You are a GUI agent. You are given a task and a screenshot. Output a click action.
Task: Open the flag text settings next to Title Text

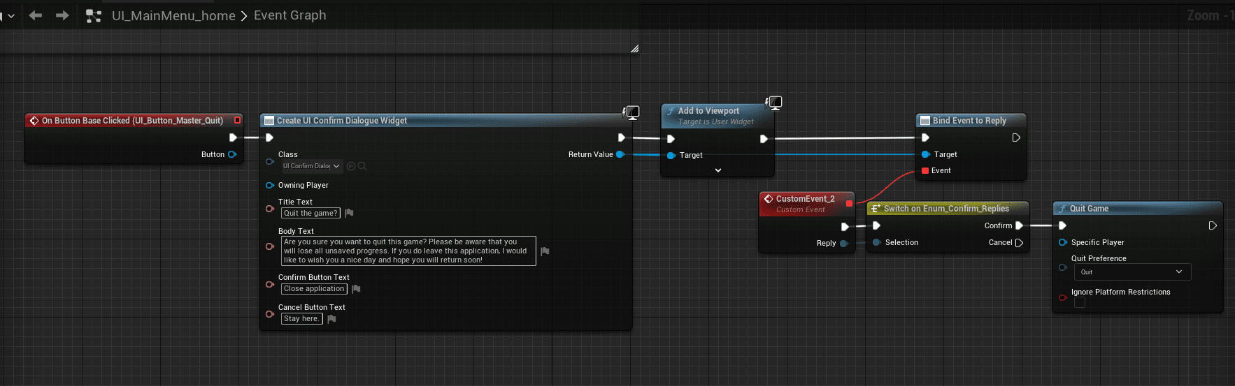pyautogui.click(x=349, y=213)
